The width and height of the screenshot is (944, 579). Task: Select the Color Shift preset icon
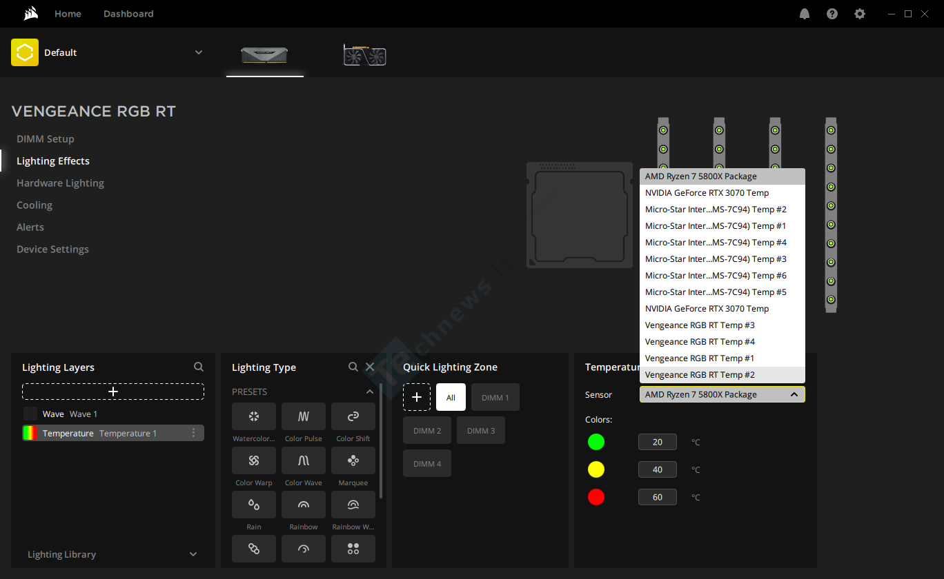[x=353, y=416]
